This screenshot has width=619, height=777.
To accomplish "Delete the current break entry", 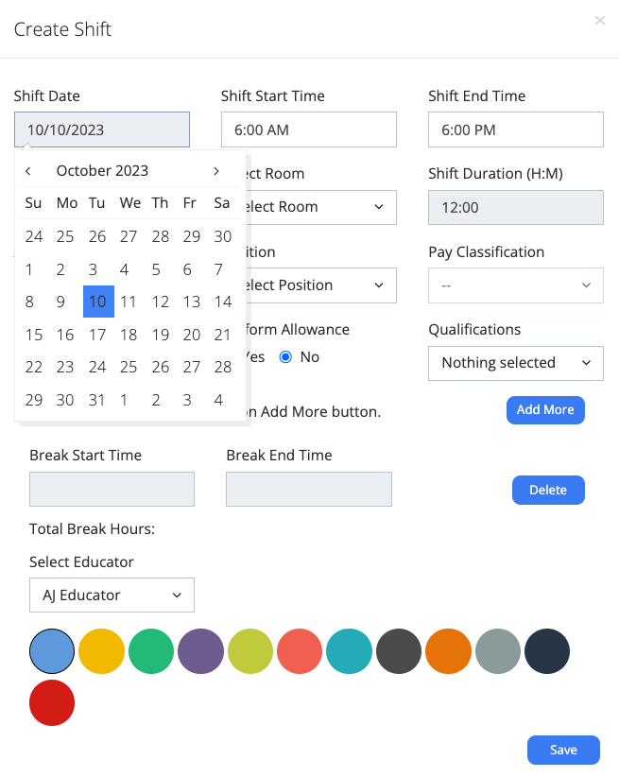I will click(x=548, y=490).
